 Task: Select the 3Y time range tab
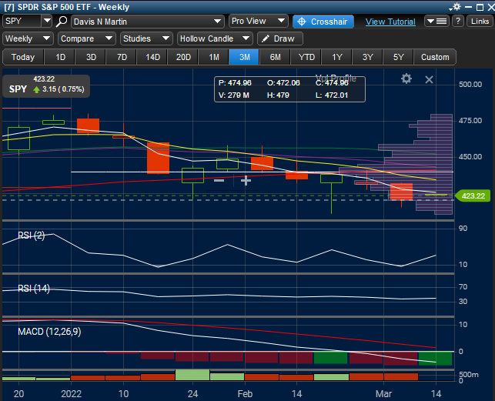(x=368, y=57)
